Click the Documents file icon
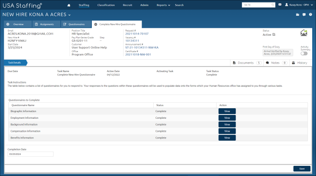 (x=234, y=63)
